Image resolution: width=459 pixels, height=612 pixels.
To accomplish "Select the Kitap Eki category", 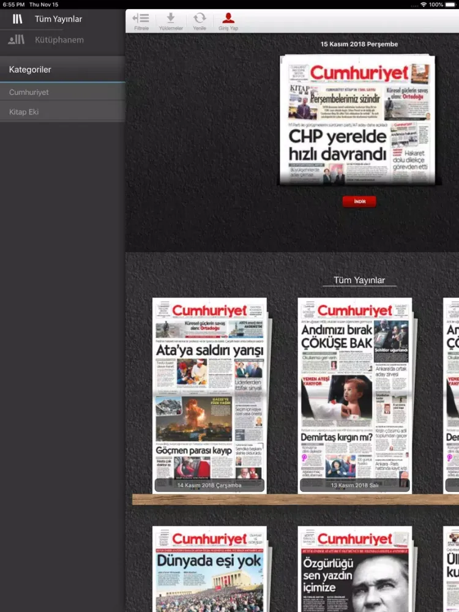I will tap(62, 112).
